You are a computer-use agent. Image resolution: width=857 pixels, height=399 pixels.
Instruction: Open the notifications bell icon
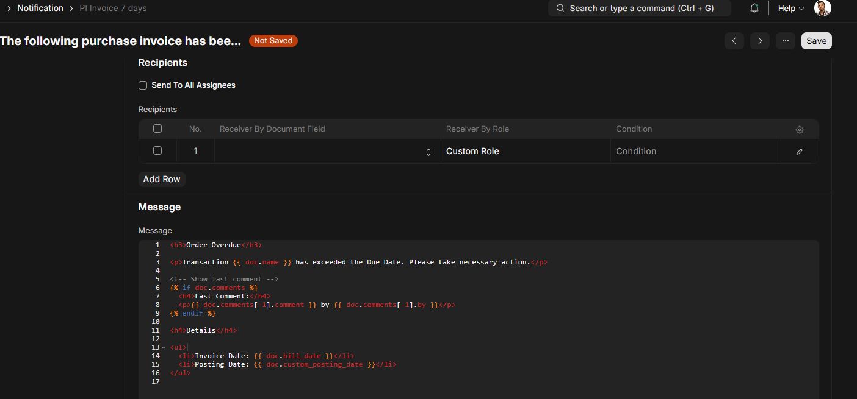point(754,8)
